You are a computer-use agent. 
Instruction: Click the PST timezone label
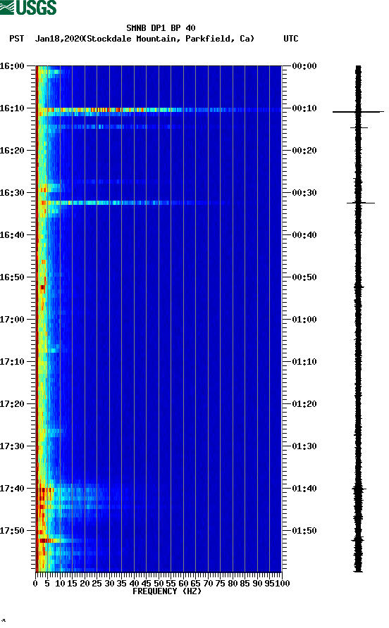(x=16, y=39)
